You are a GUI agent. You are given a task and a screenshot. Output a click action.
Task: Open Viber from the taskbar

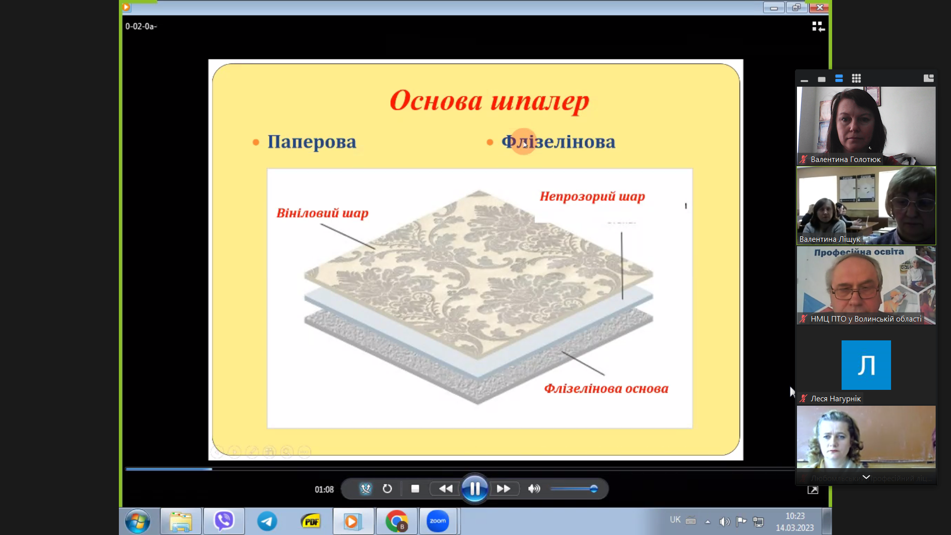(224, 521)
